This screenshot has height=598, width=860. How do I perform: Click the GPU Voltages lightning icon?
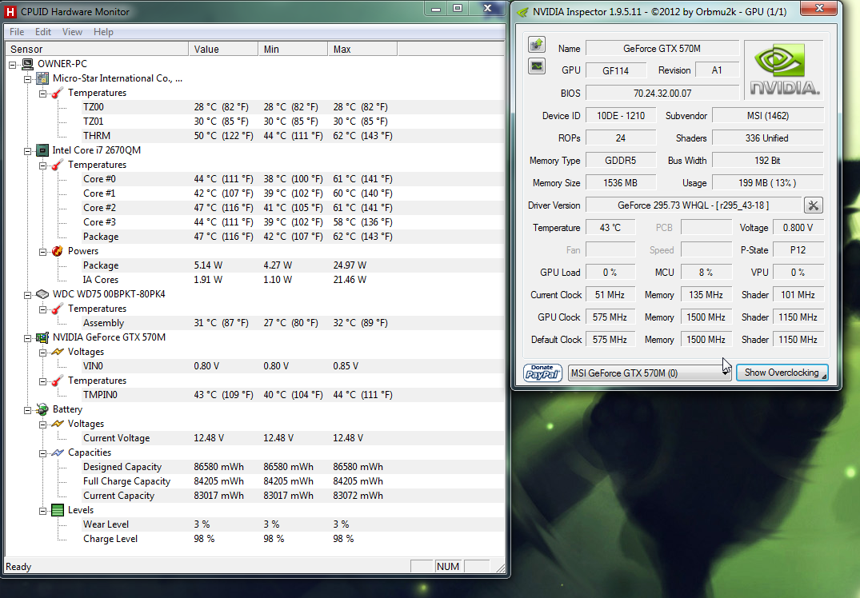tap(58, 352)
